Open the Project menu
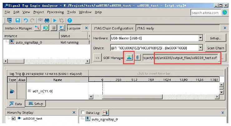Screen dimensions: 231x126 [38, 12]
